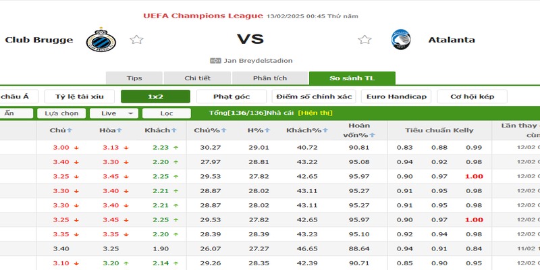Sort by the Khách odds column arrow
The width and height of the screenshot is (540, 270).
(x=174, y=130)
